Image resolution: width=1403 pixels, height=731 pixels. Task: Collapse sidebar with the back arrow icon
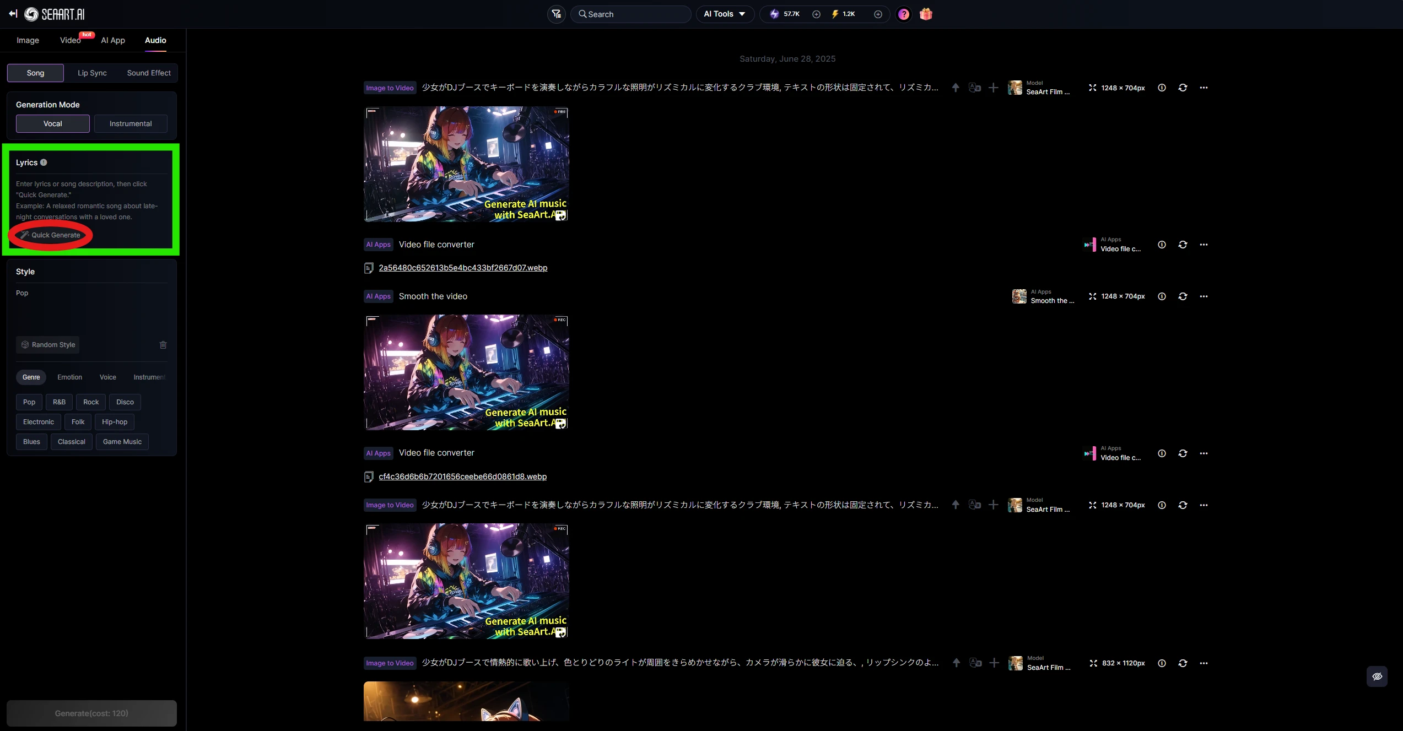(13, 14)
